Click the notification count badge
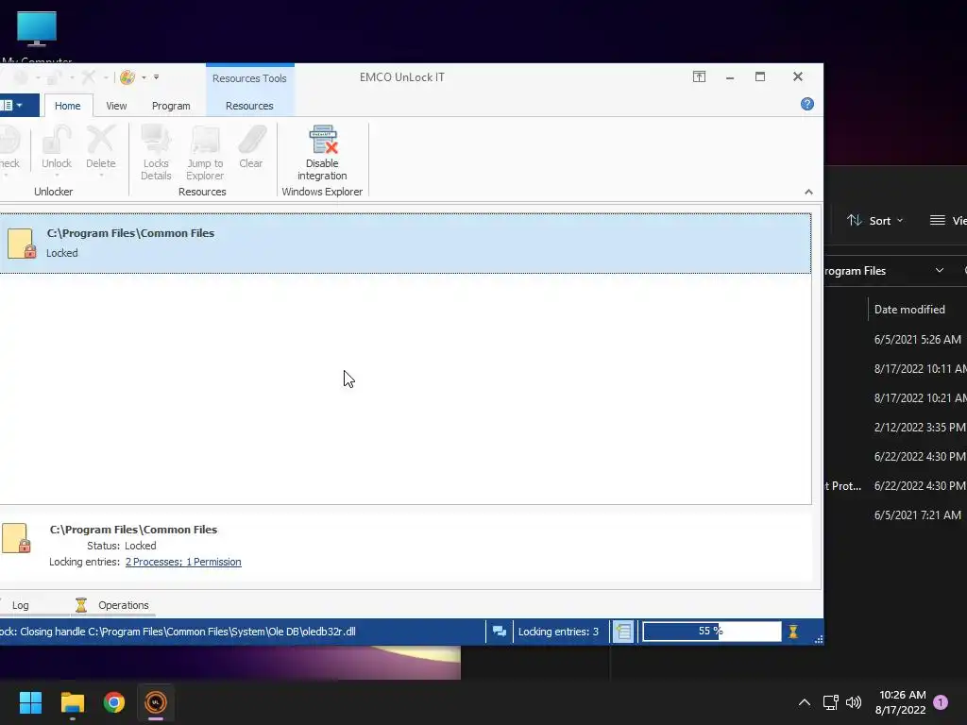Image resolution: width=967 pixels, height=725 pixels. 941,702
